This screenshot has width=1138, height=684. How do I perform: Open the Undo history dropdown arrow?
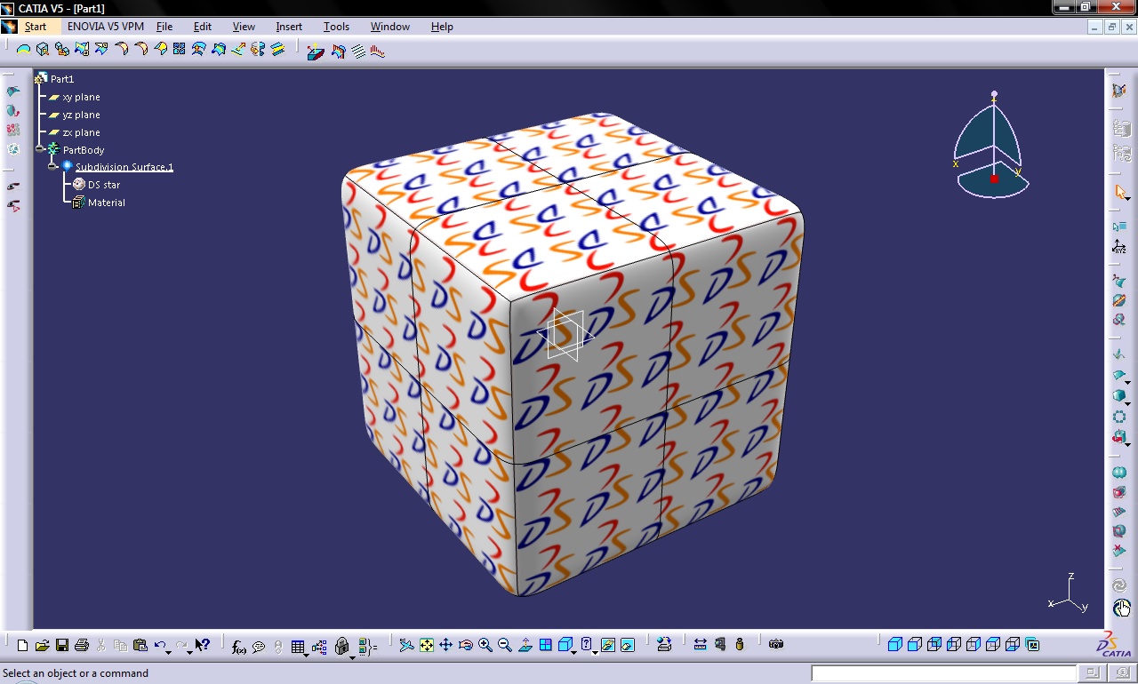coord(168,653)
